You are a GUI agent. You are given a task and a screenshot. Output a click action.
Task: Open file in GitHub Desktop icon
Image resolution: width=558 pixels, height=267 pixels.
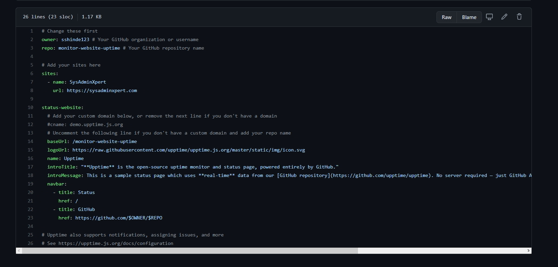pos(489,17)
